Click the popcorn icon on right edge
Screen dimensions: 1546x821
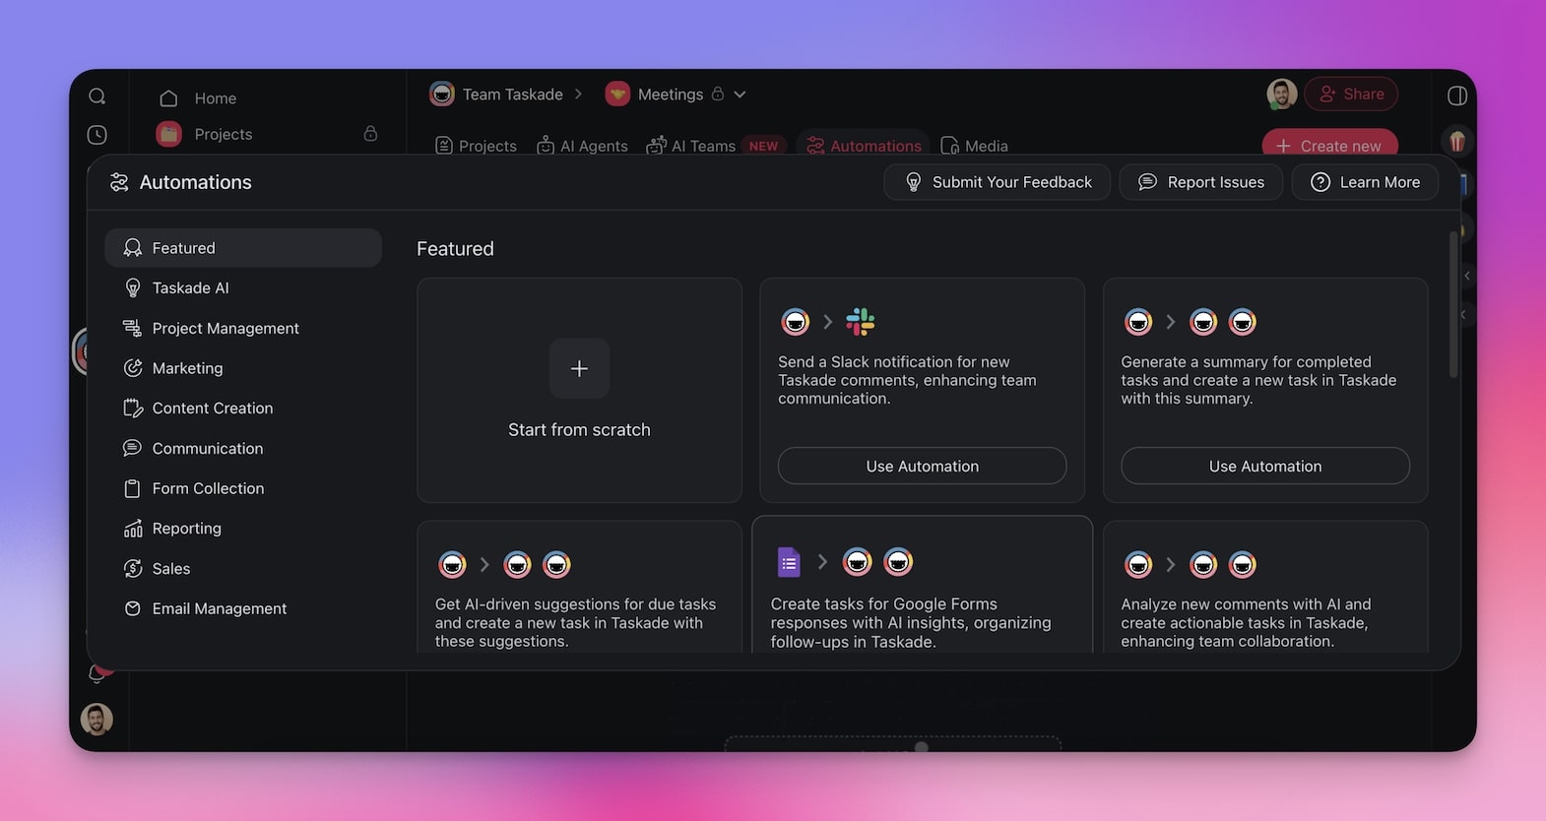1457,141
